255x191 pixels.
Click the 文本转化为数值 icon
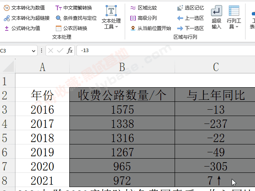click(6, 8)
